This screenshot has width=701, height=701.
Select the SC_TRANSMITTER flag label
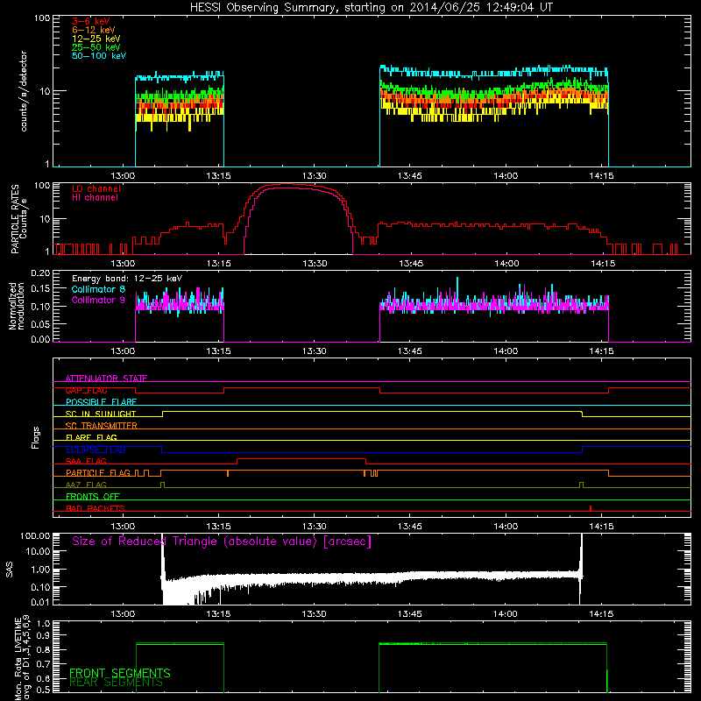(x=102, y=426)
